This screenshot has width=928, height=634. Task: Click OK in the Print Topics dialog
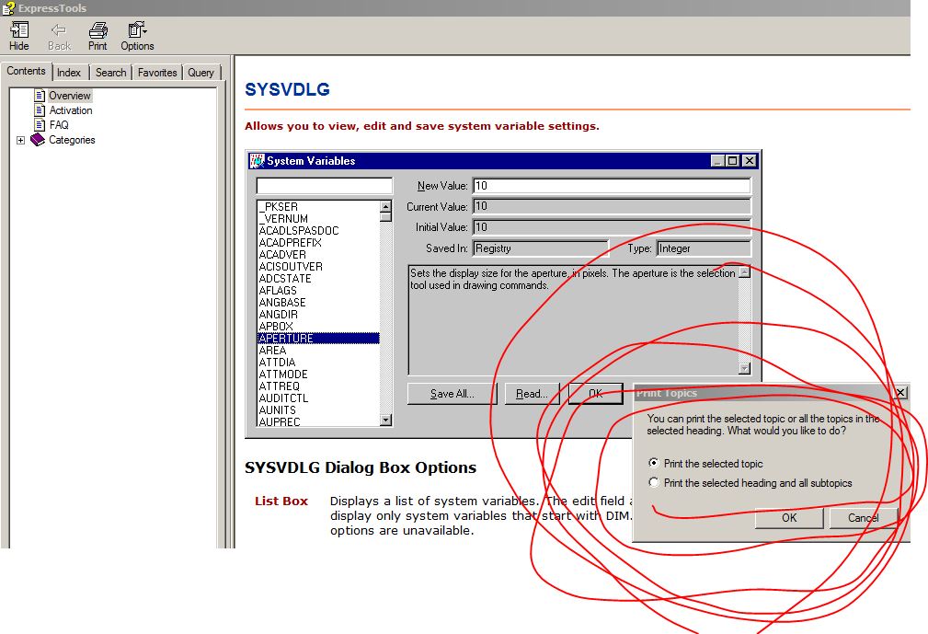[788, 518]
